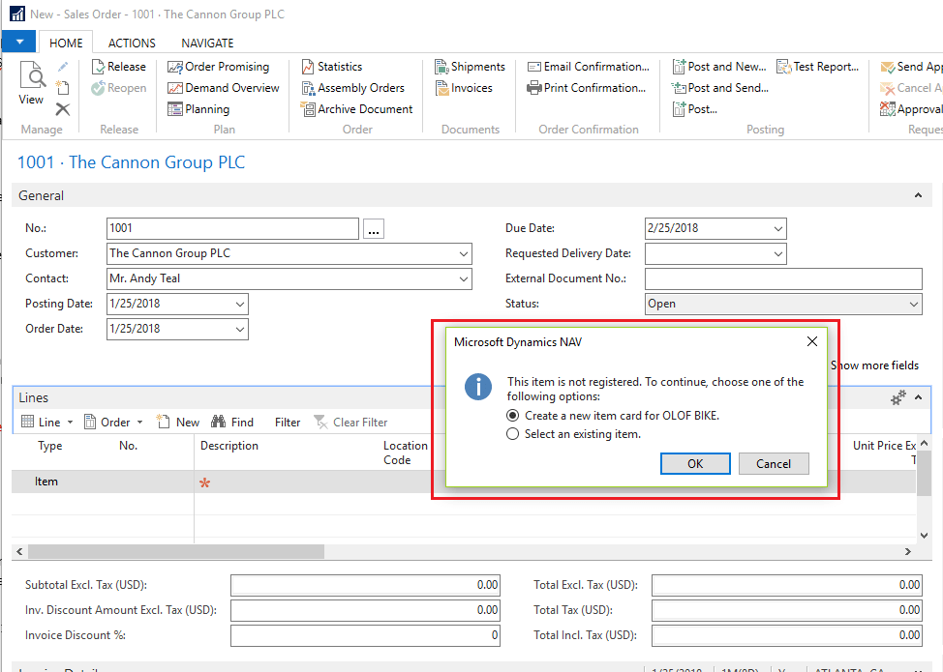The width and height of the screenshot is (943, 672).
Task: Click Email Confirmation
Action: pyautogui.click(x=589, y=67)
